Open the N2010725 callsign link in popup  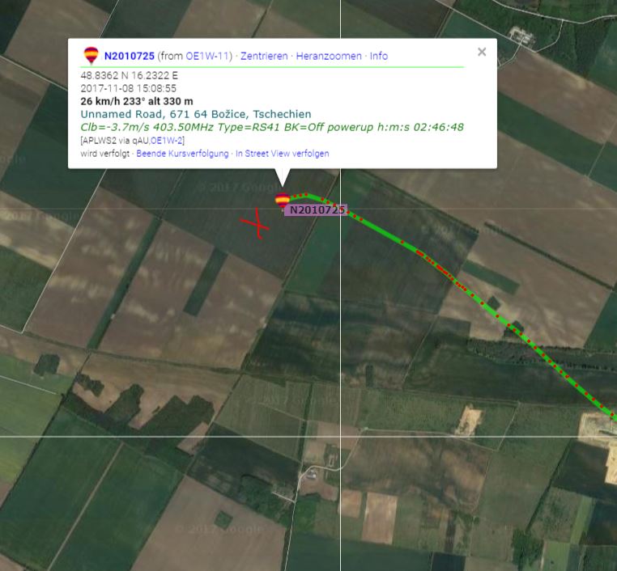pyautogui.click(x=129, y=56)
